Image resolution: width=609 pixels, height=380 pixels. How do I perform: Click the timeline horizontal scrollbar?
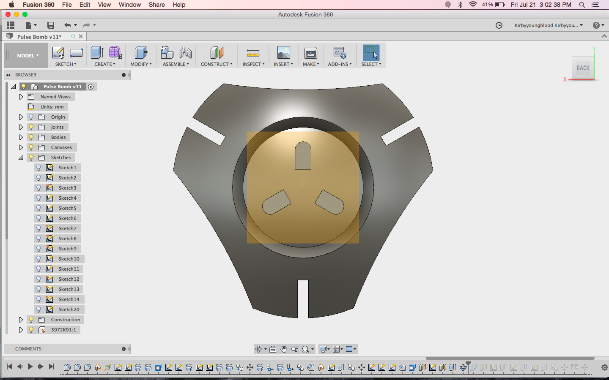(x=510, y=358)
